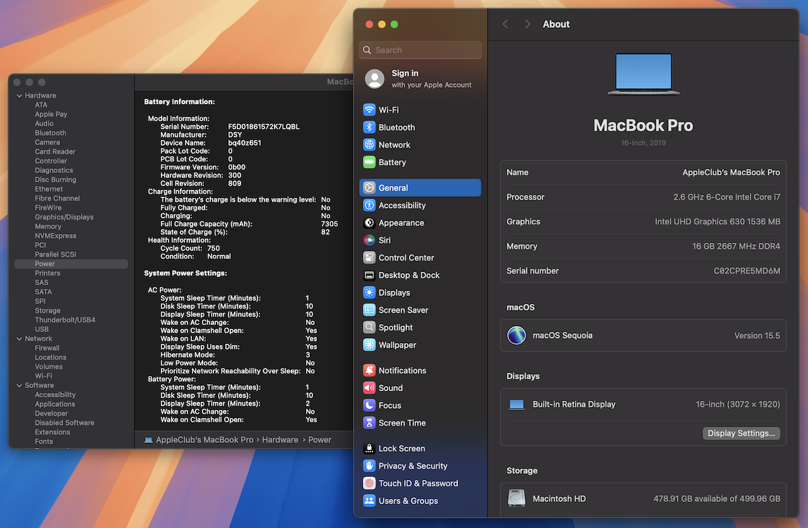Select Storage in System Information sidebar
This screenshot has height=528, width=808.
click(47, 311)
